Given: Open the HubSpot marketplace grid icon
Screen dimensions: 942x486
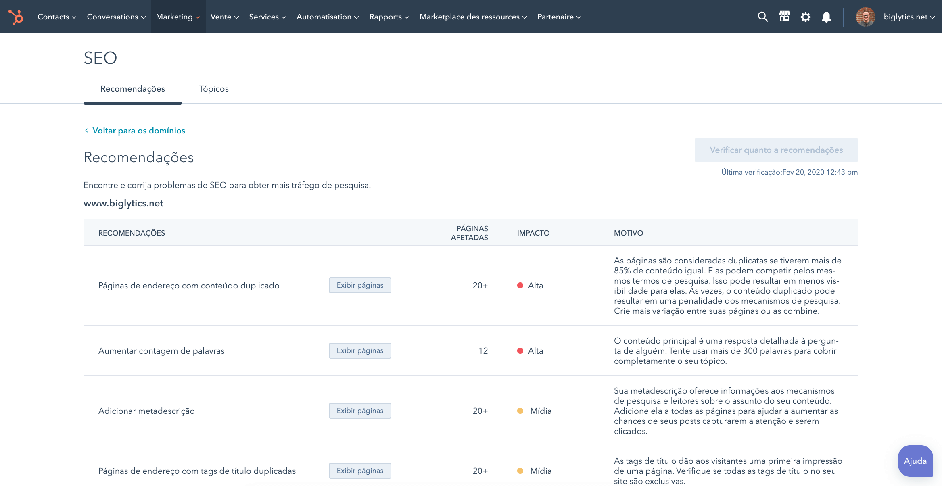Looking at the screenshot, I should point(784,17).
